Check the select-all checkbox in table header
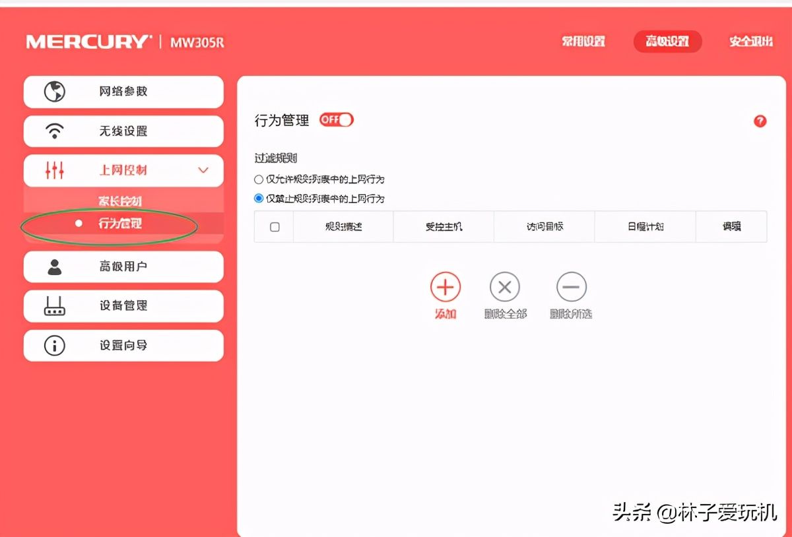The height and width of the screenshot is (537, 792). [x=275, y=227]
